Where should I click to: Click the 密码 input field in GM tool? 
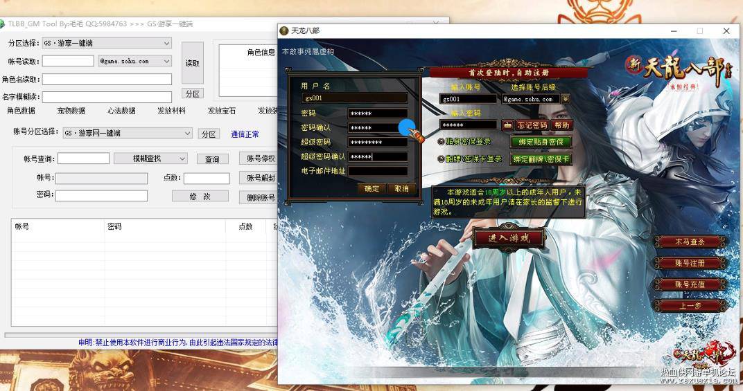(101, 195)
